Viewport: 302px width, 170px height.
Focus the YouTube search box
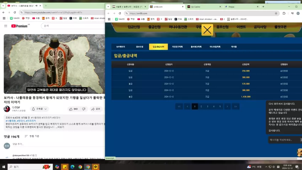73,26
